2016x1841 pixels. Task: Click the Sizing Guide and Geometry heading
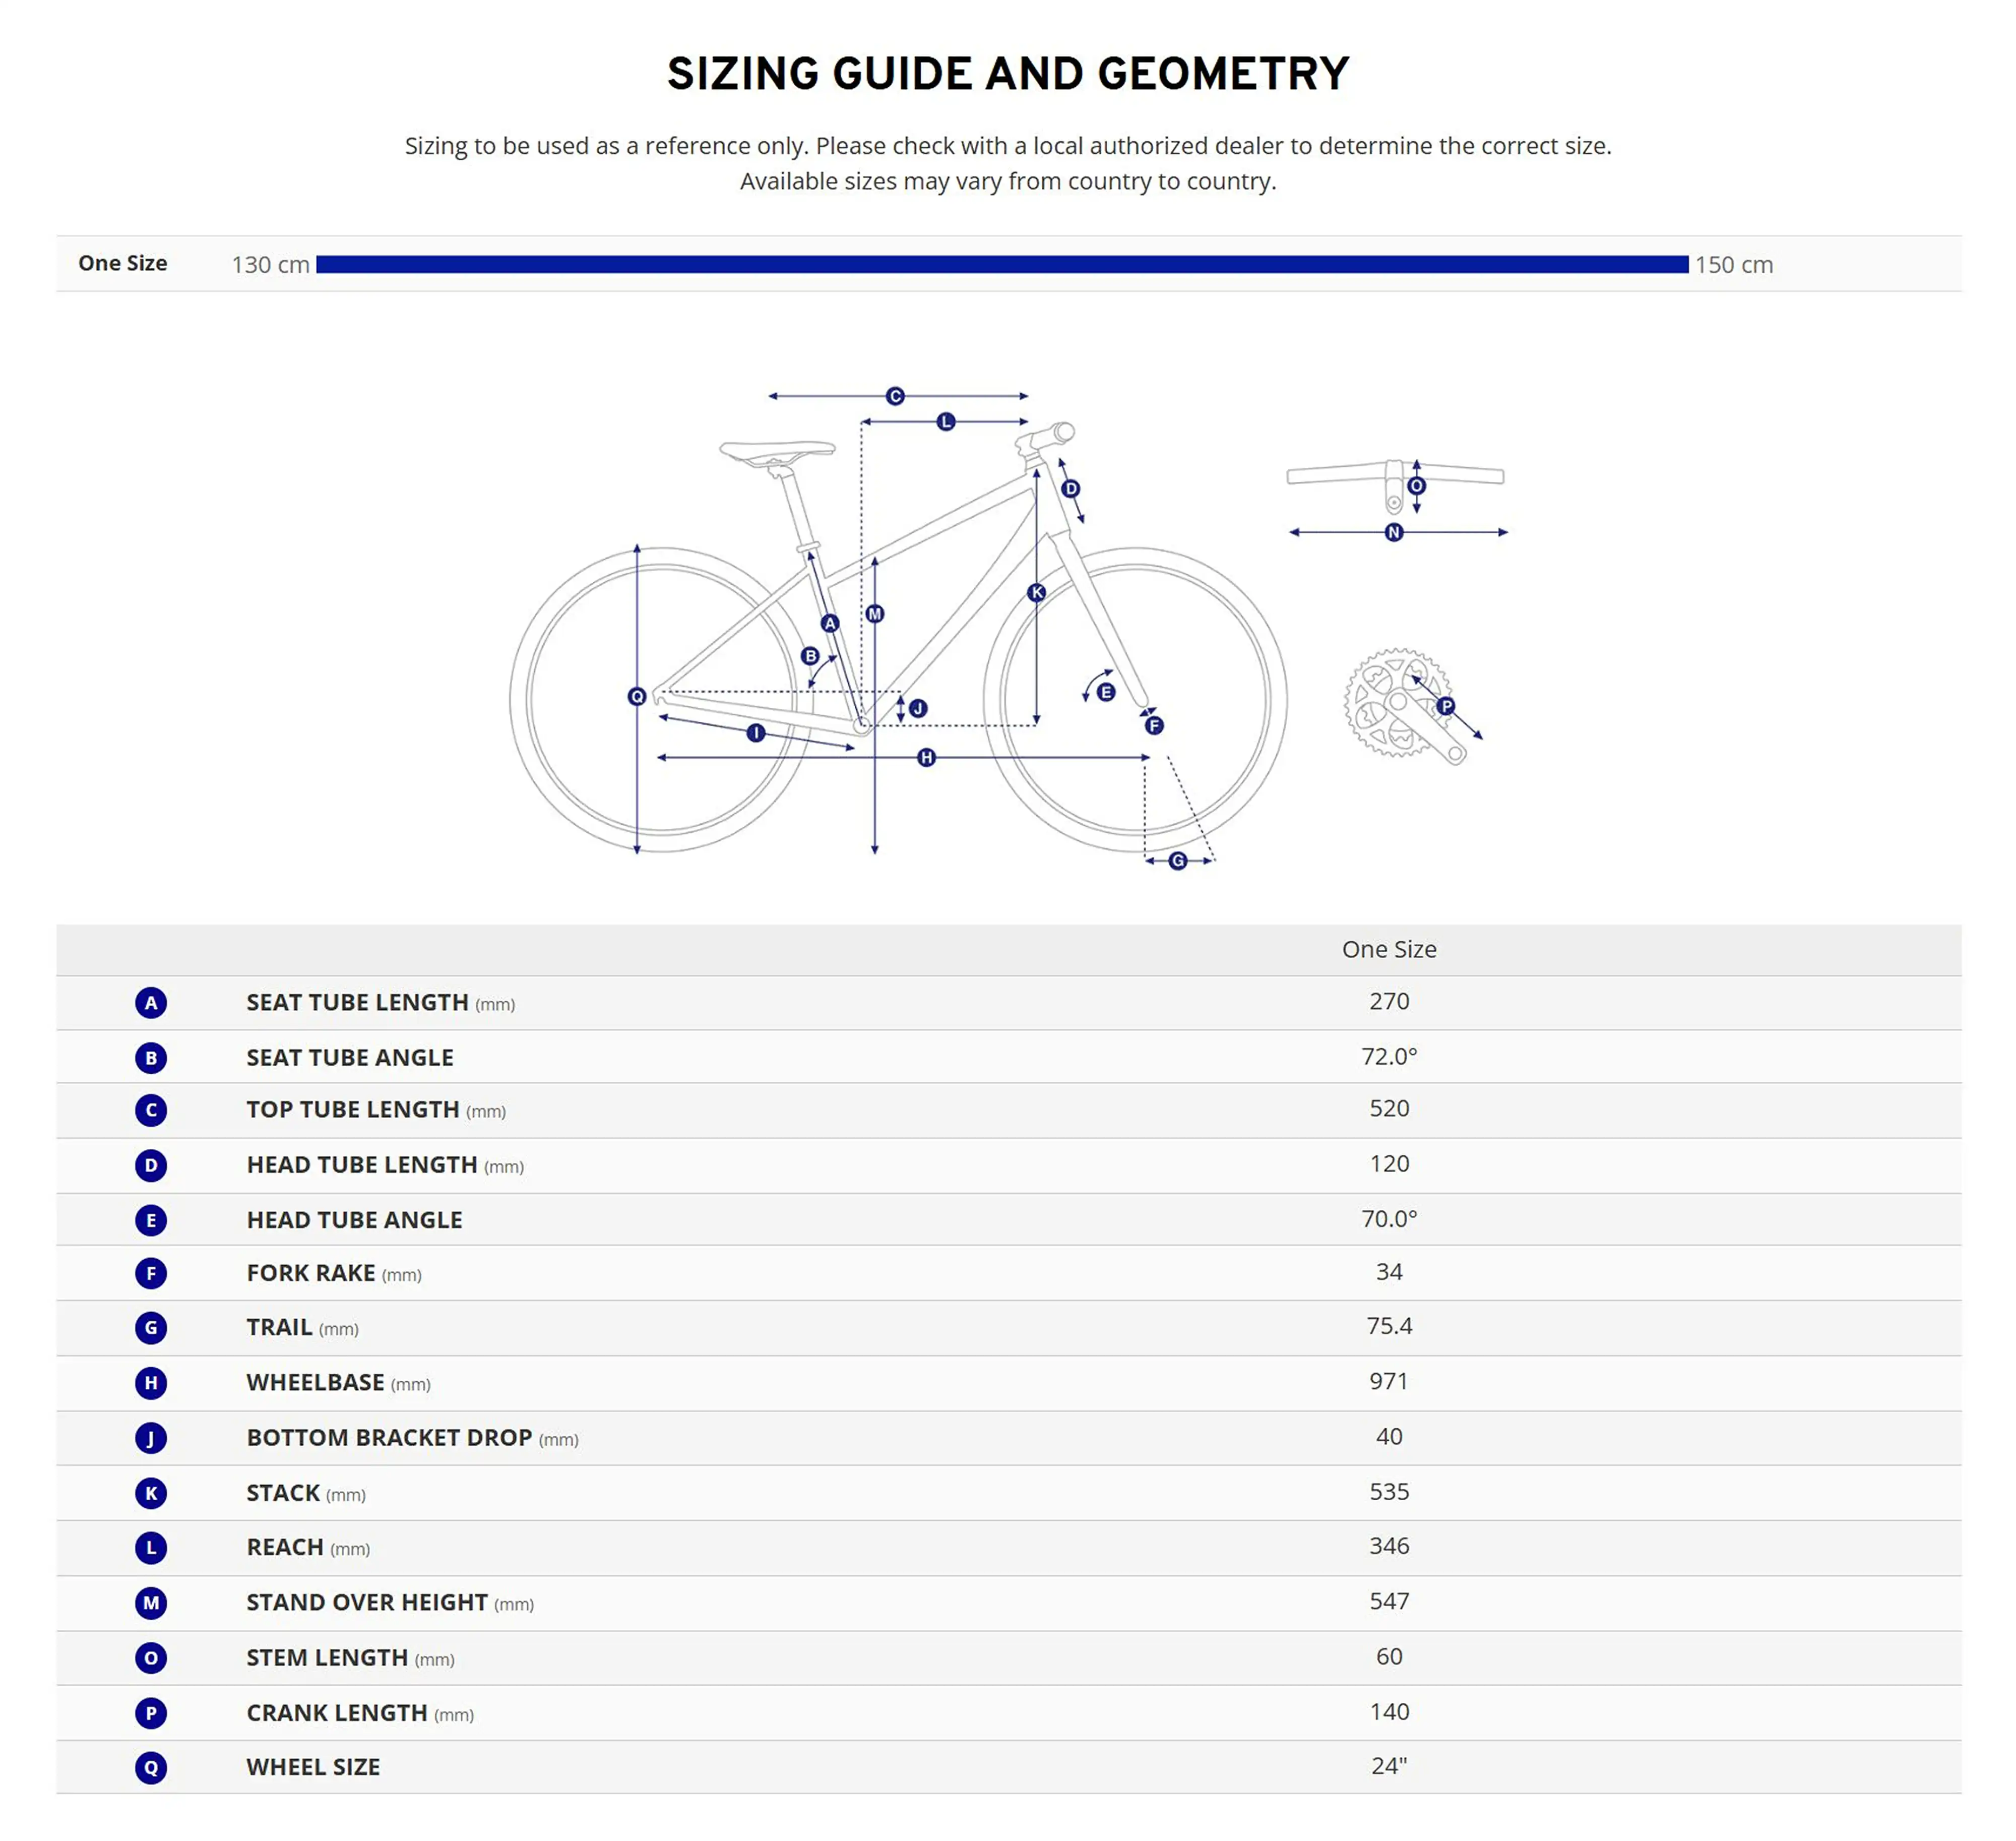(1008, 74)
